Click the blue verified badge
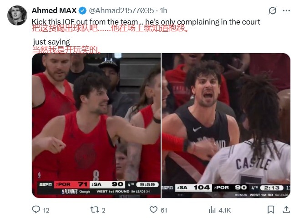Viewport: 299px width, 218px height. pos(82,10)
